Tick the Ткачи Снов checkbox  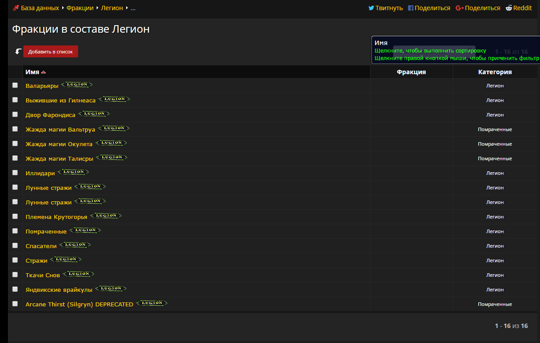tap(15, 275)
